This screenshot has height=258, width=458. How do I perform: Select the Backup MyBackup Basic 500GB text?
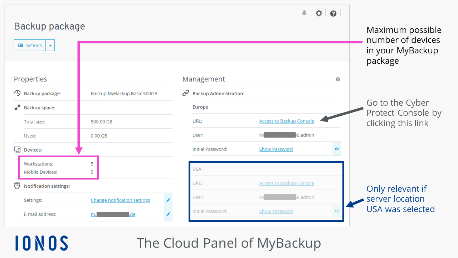click(x=124, y=94)
